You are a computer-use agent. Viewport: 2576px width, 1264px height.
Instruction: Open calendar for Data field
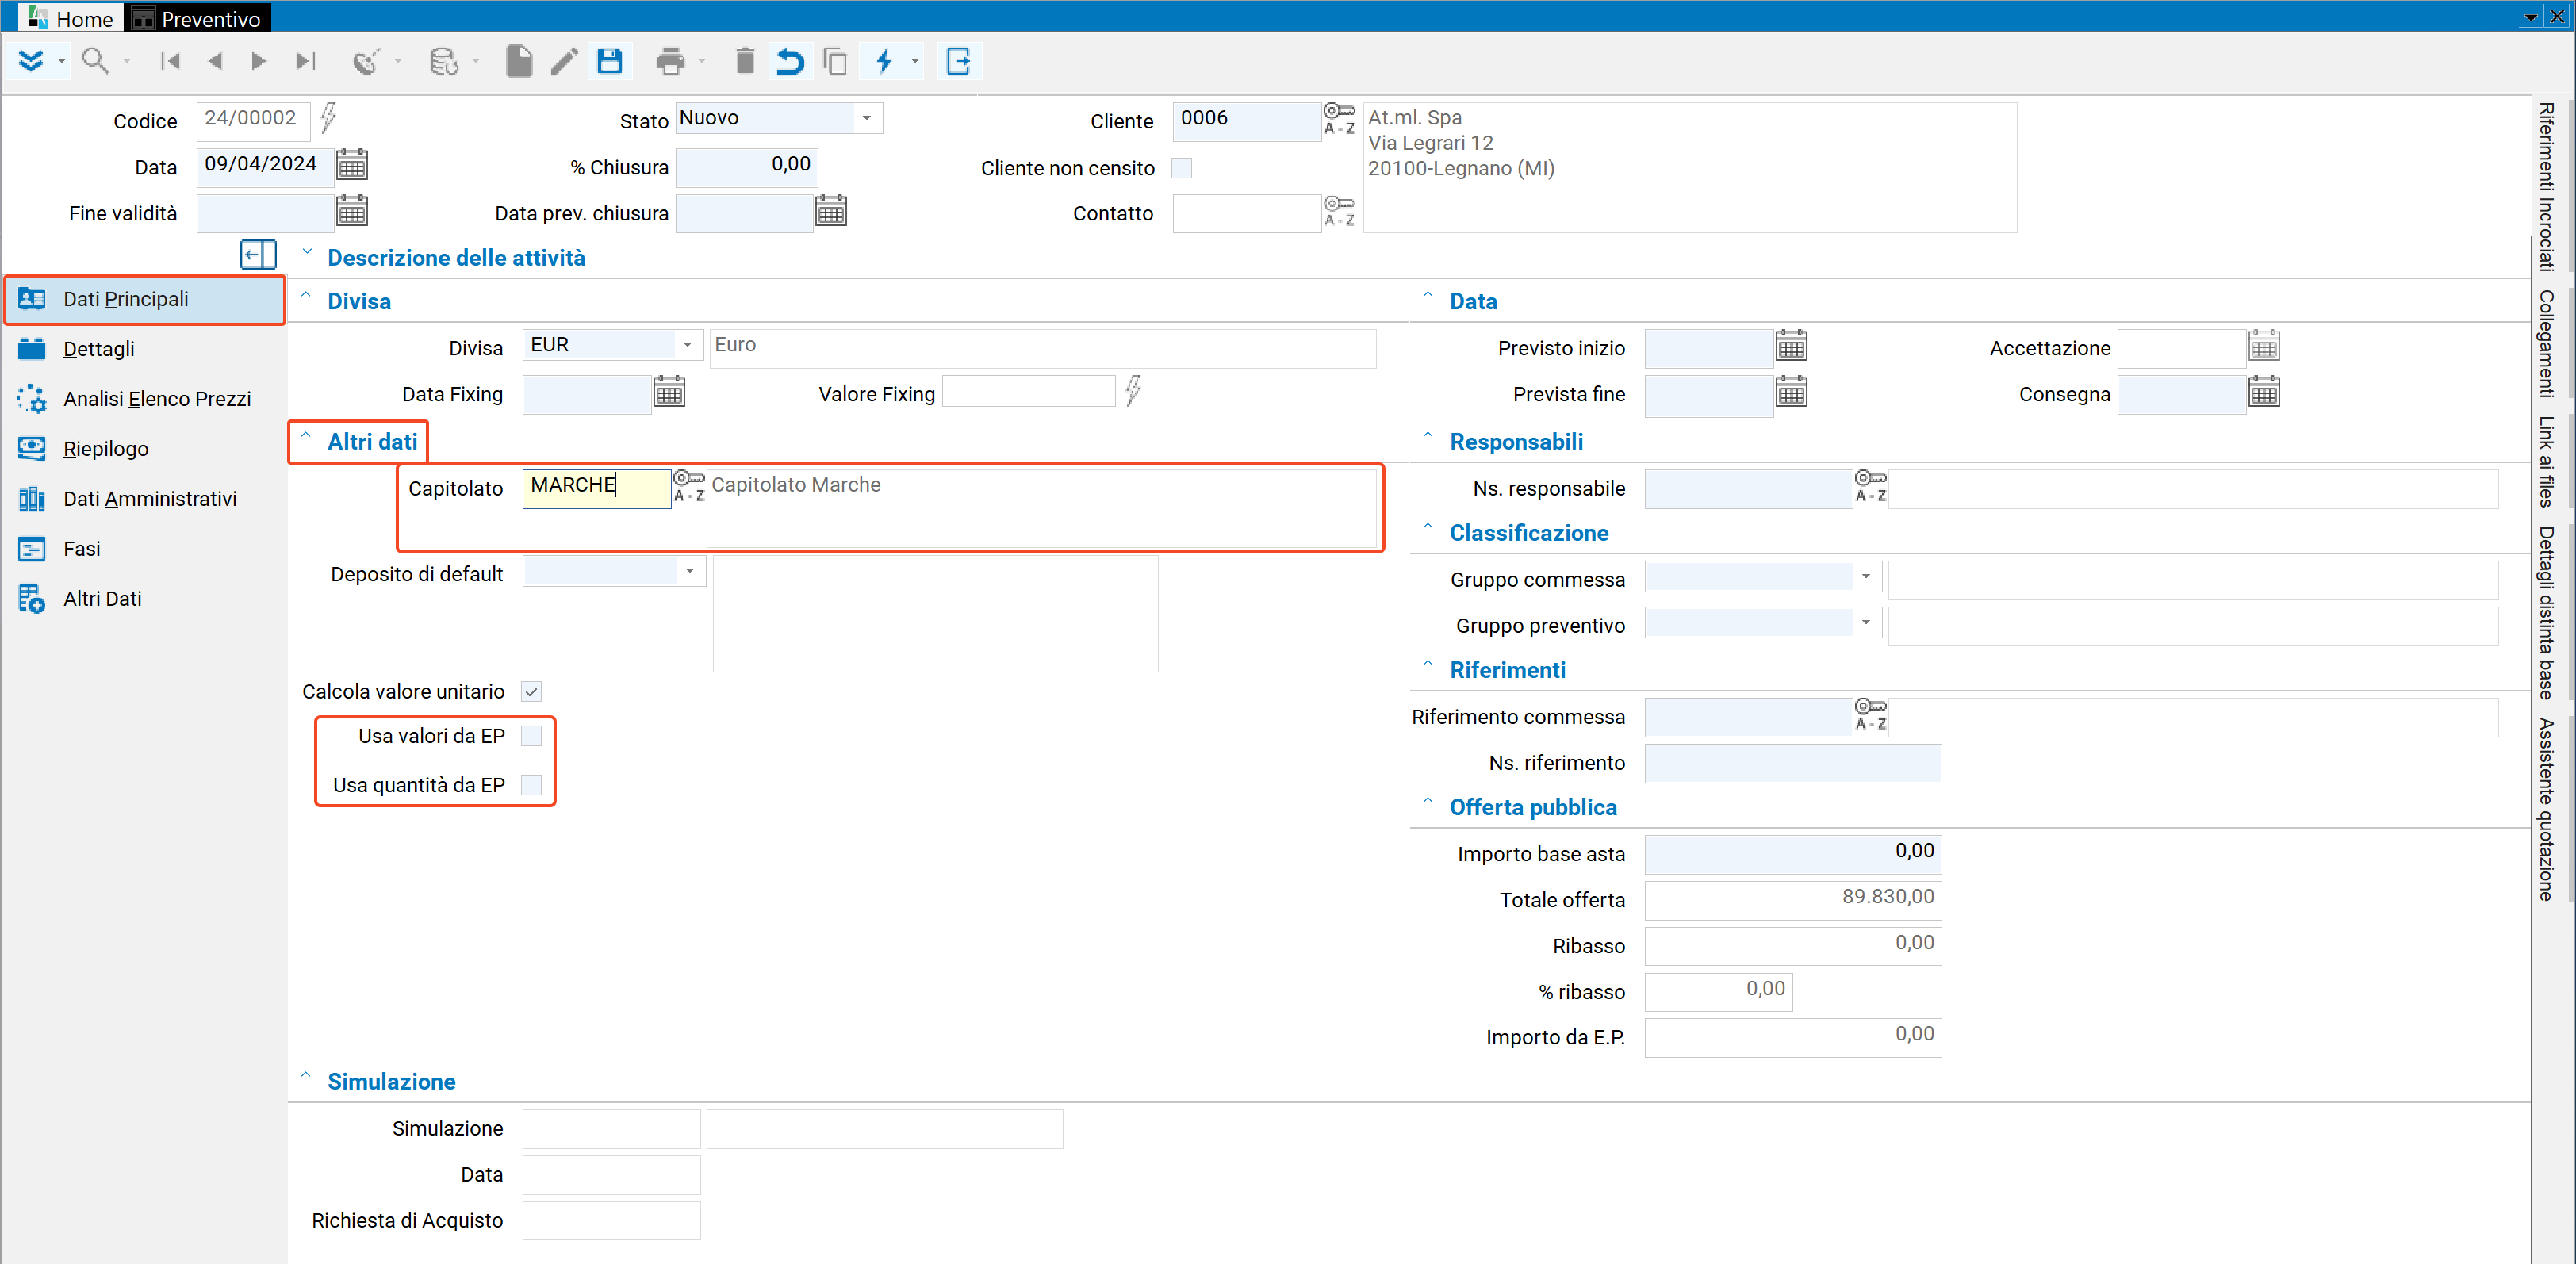coord(352,164)
